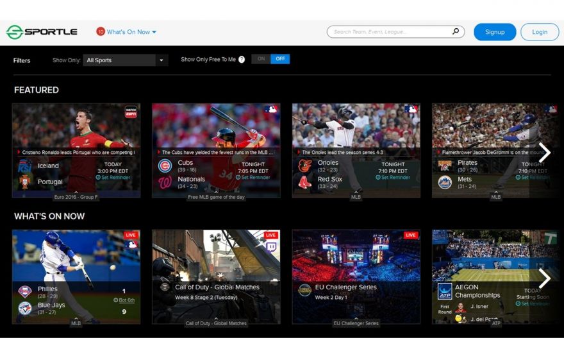Image resolution: width=564 pixels, height=358 pixels.
Task: Click the help icon beside Show Only Free
Action: pyautogui.click(x=242, y=60)
